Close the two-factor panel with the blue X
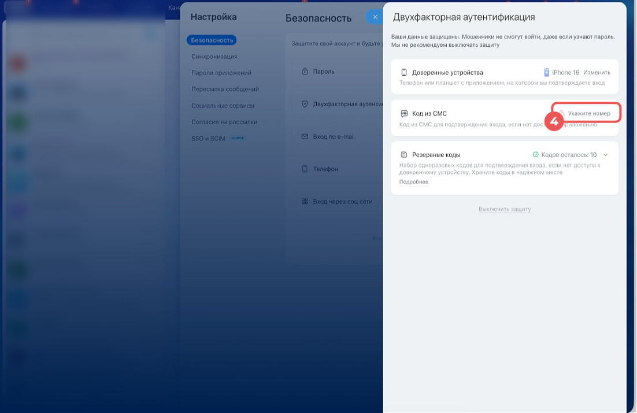The width and height of the screenshot is (637, 413). (375, 17)
